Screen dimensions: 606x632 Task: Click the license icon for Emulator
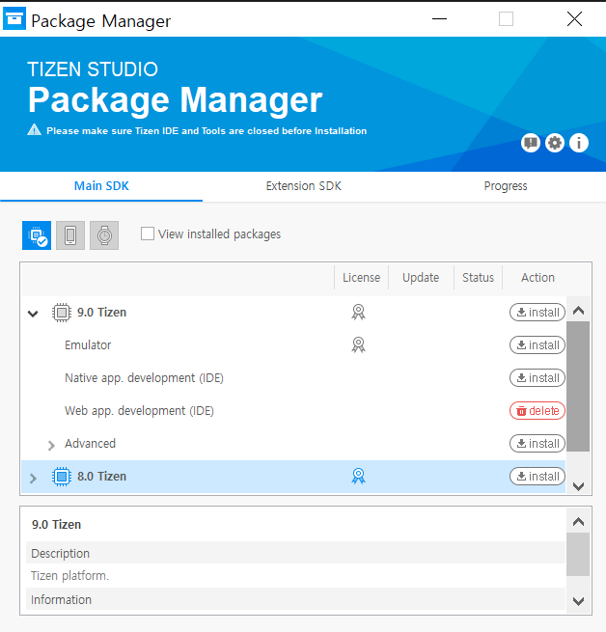tap(359, 345)
